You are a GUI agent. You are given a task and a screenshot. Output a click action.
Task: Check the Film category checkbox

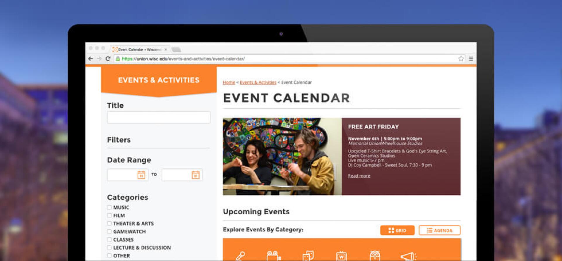point(109,215)
